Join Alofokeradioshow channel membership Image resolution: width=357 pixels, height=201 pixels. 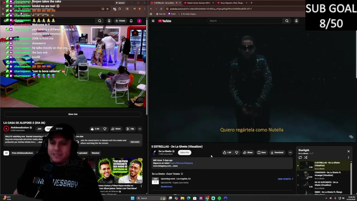pos(39,129)
